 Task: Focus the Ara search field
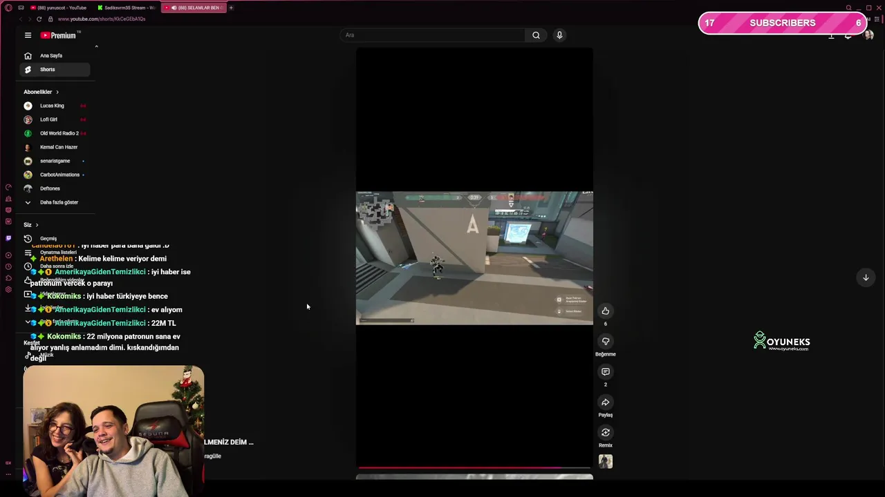pos(432,35)
